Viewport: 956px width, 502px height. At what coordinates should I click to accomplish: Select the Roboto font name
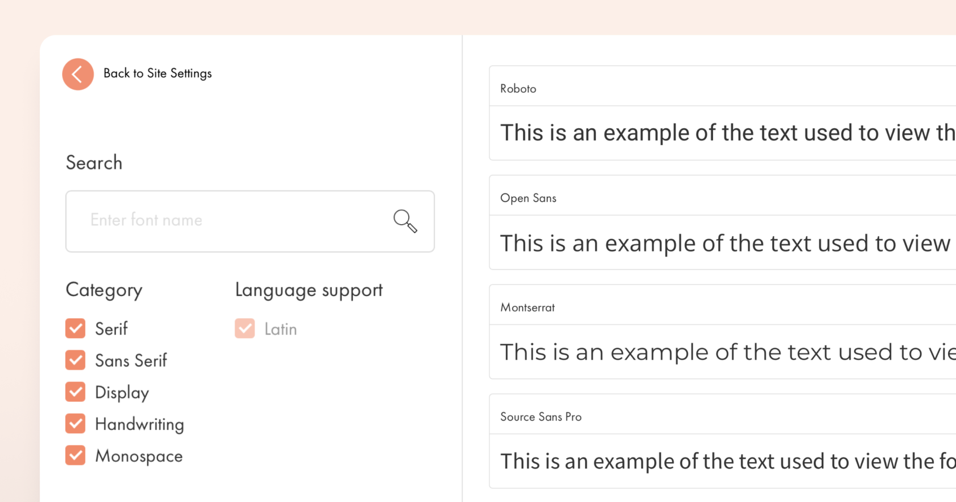tap(518, 89)
